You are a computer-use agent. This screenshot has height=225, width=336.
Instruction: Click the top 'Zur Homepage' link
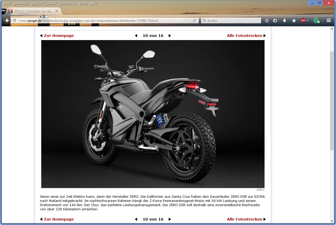click(x=59, y=36)
